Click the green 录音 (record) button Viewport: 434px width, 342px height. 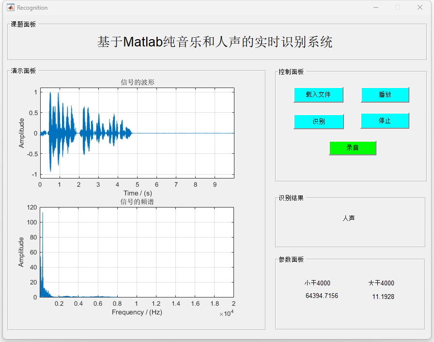coord(352,148)
